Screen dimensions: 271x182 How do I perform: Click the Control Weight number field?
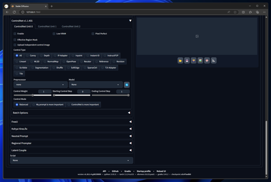tap(45, 92)
